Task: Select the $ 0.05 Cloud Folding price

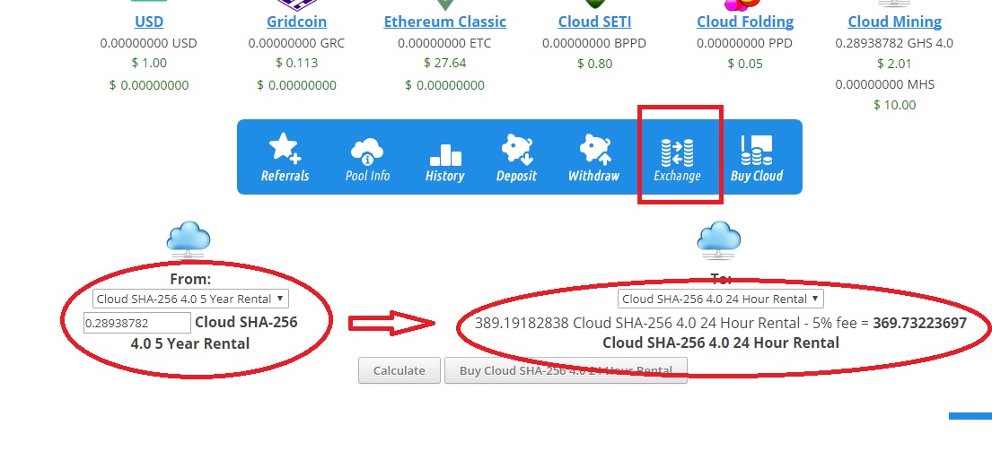Action: [745, 64]
